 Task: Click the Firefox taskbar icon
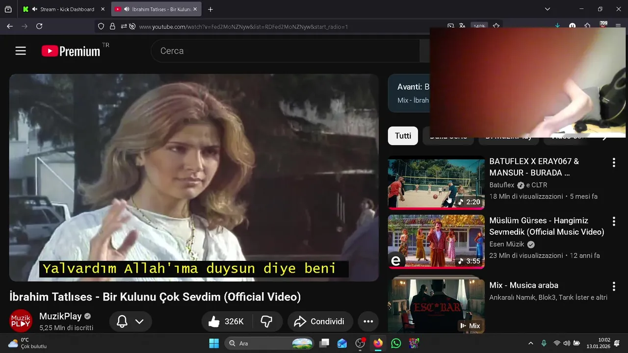[378, 343]
